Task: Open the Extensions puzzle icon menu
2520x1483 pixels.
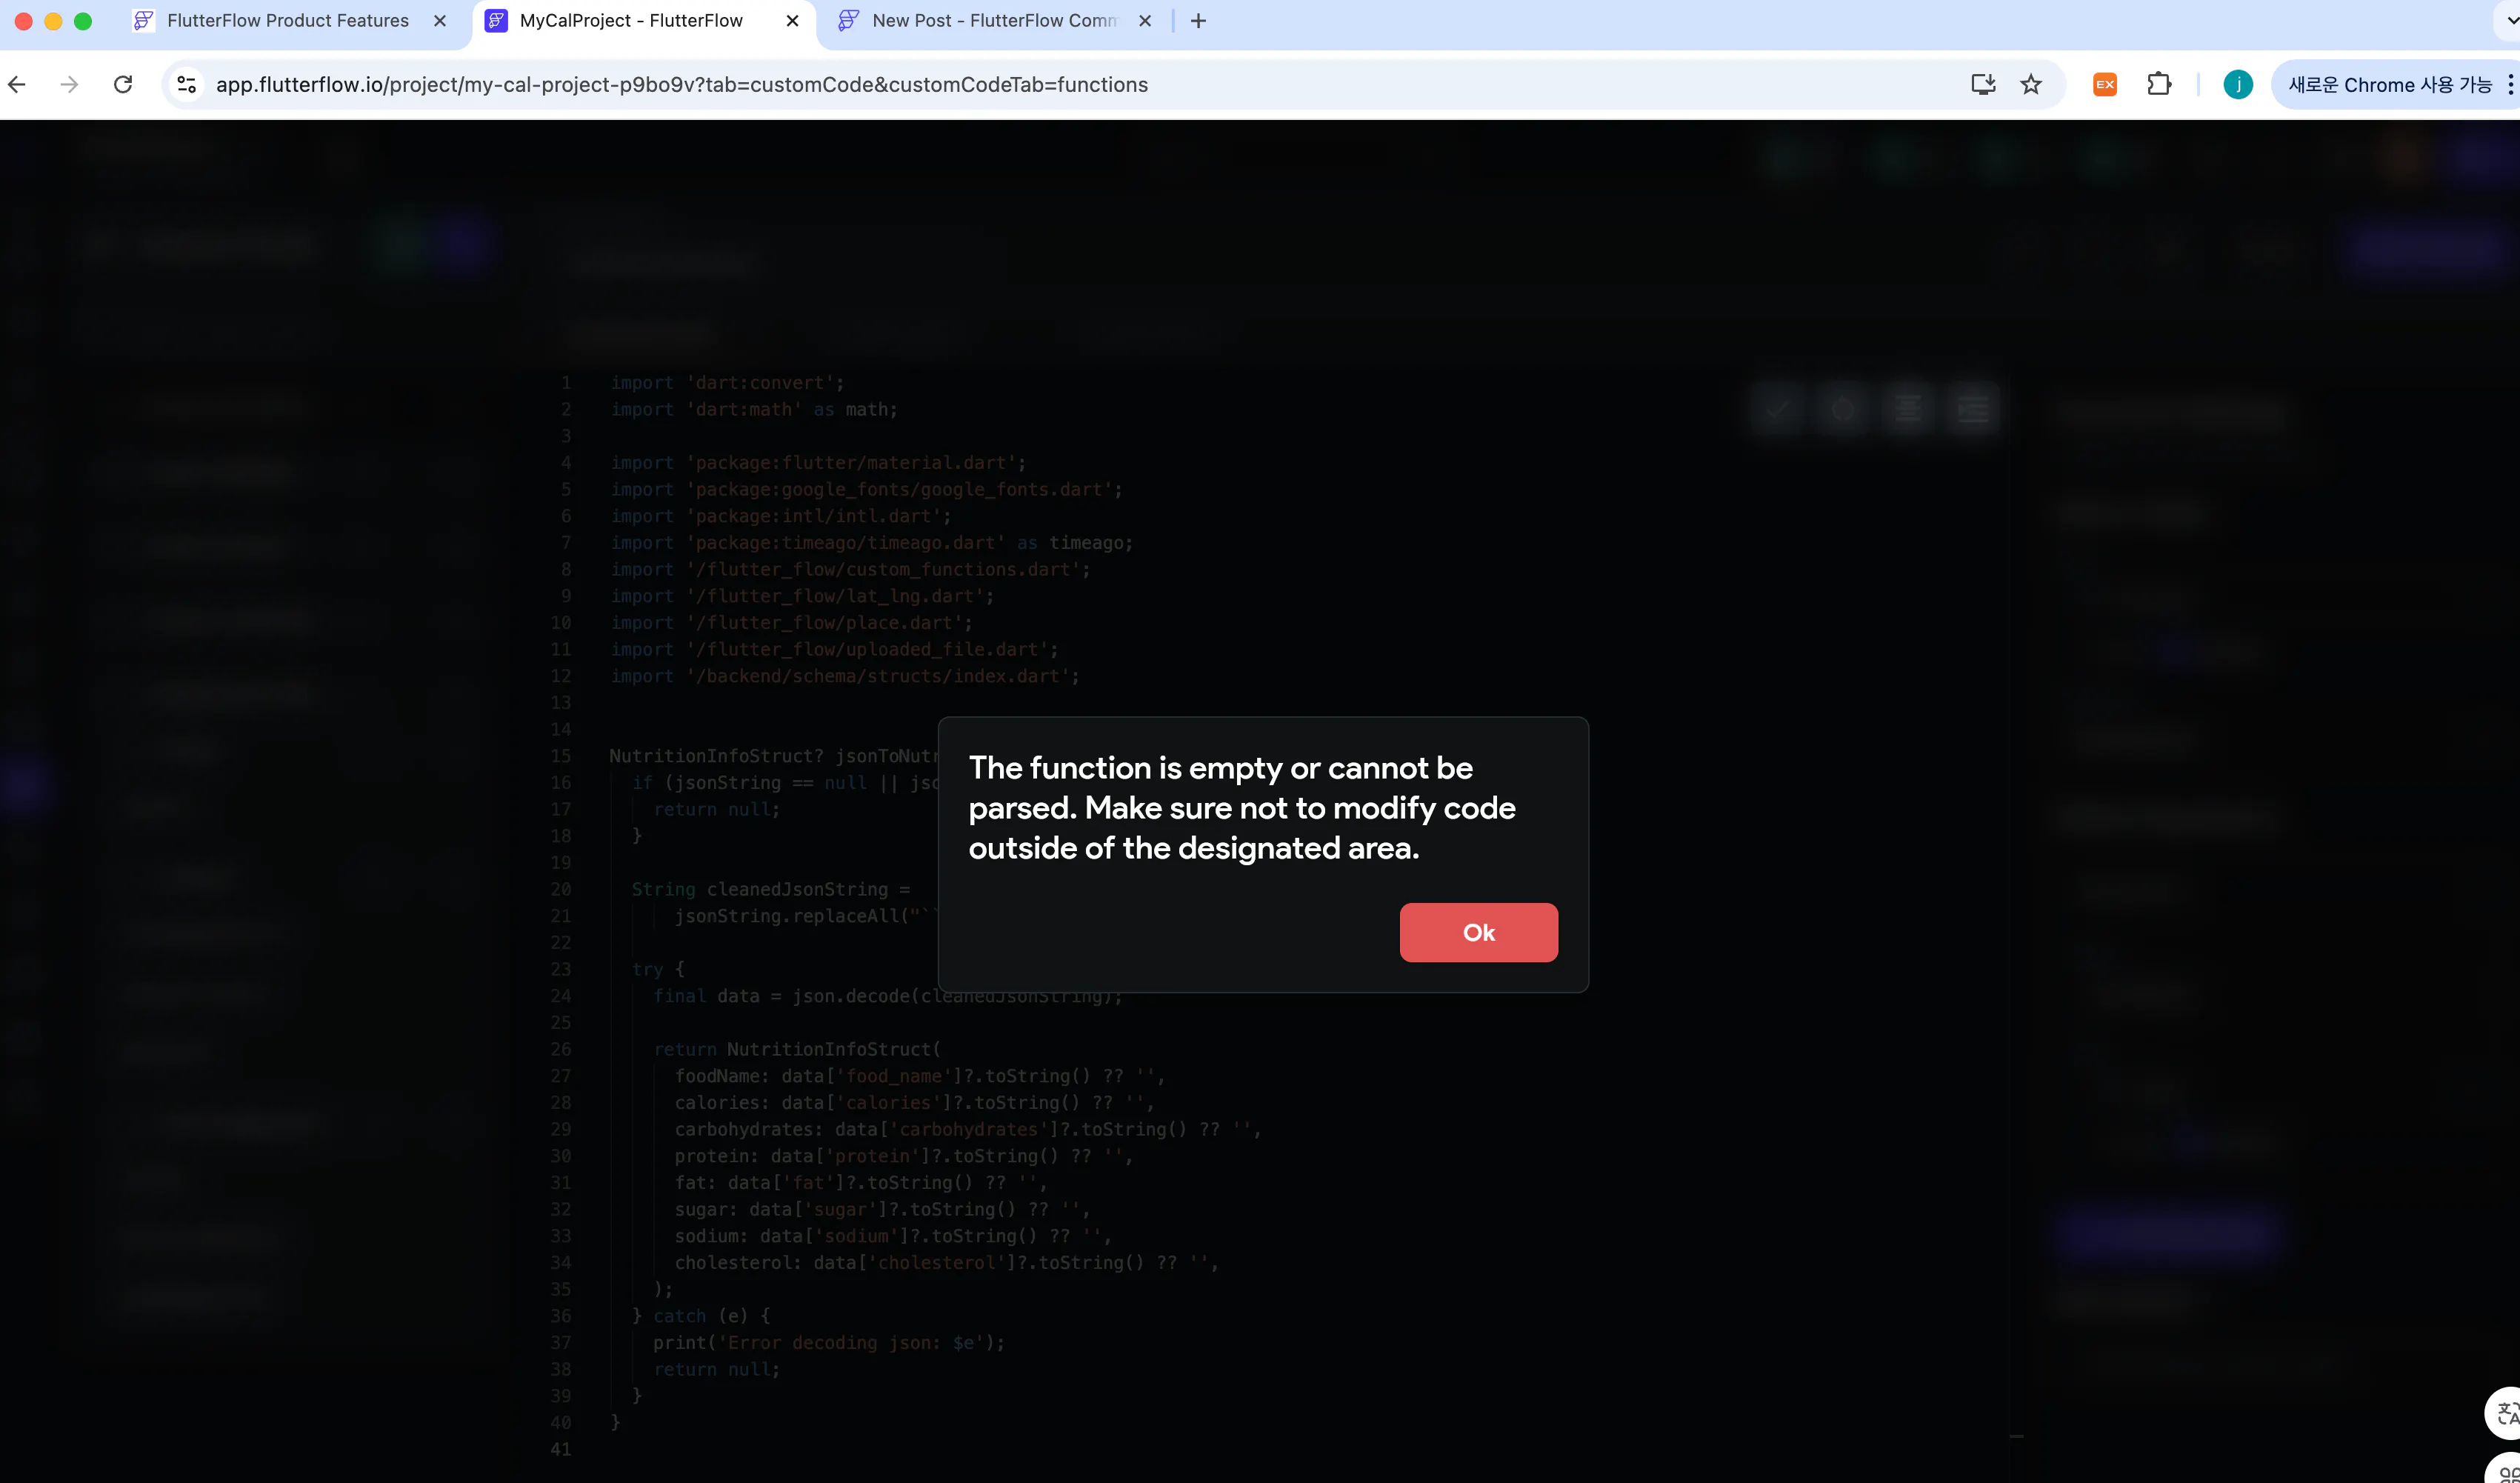Action: pos(2159,85)
